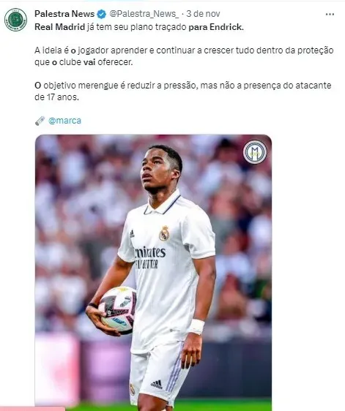
Task: Click the blue verified badge
Action: (x=102, y=14)
